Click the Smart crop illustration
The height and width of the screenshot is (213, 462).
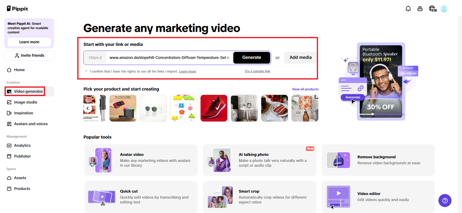point(220,197)
